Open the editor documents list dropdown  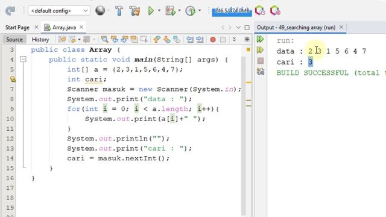(x=238, y=27)
